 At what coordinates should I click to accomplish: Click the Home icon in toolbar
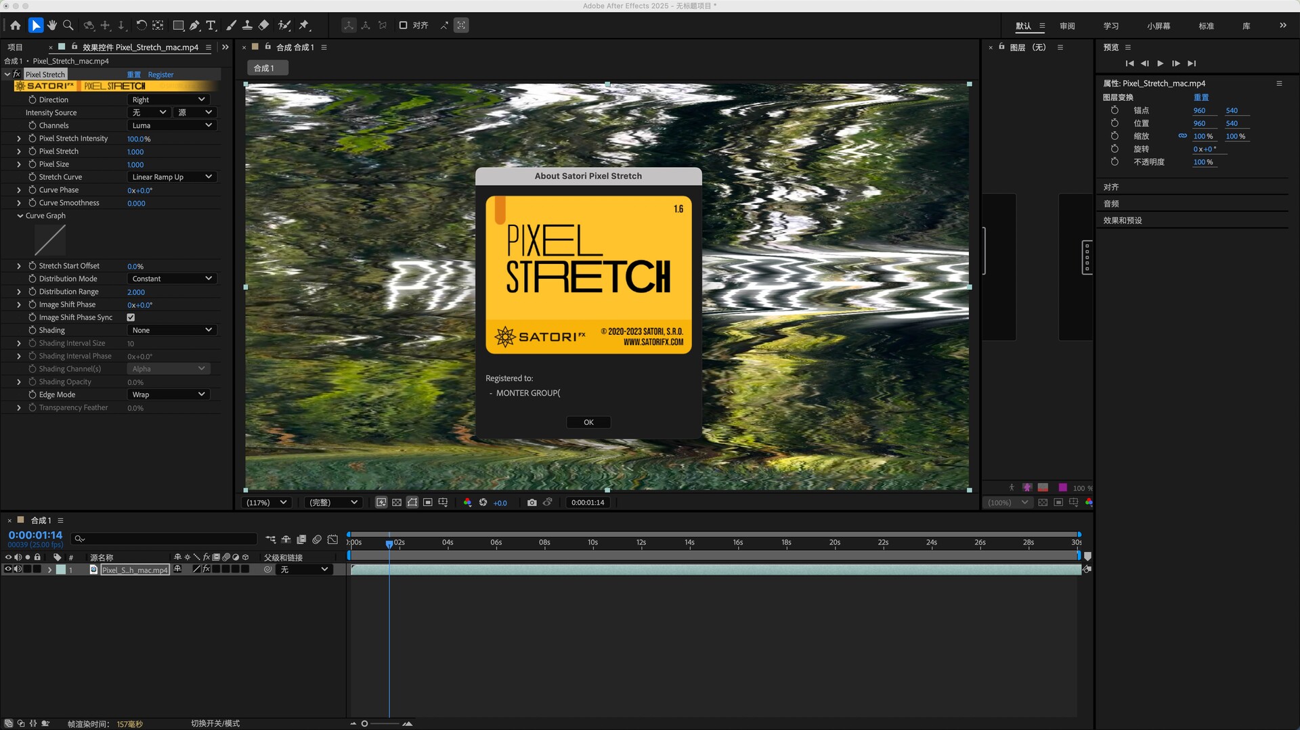[16, 26]
